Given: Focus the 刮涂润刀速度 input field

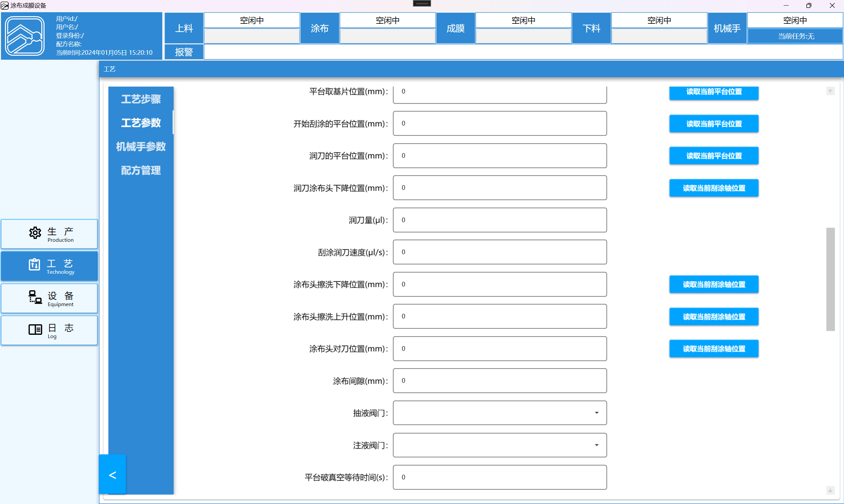Looking at the screenshot, I should 500,252.
